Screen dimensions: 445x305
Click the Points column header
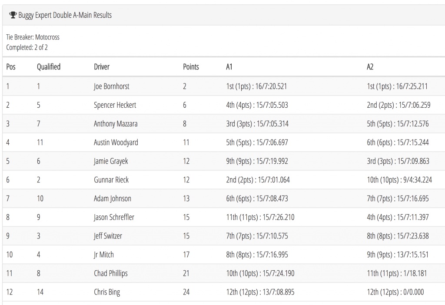pos(191,67)
